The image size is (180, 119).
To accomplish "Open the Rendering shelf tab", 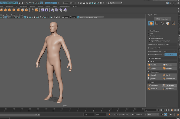I will tap(9, 7).
